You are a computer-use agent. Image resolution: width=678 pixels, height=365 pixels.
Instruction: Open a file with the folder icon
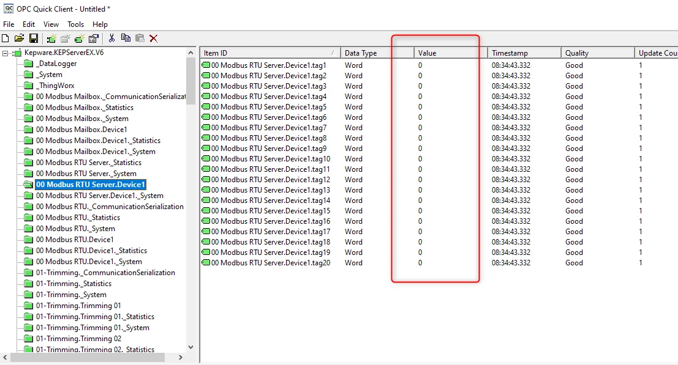19,39
